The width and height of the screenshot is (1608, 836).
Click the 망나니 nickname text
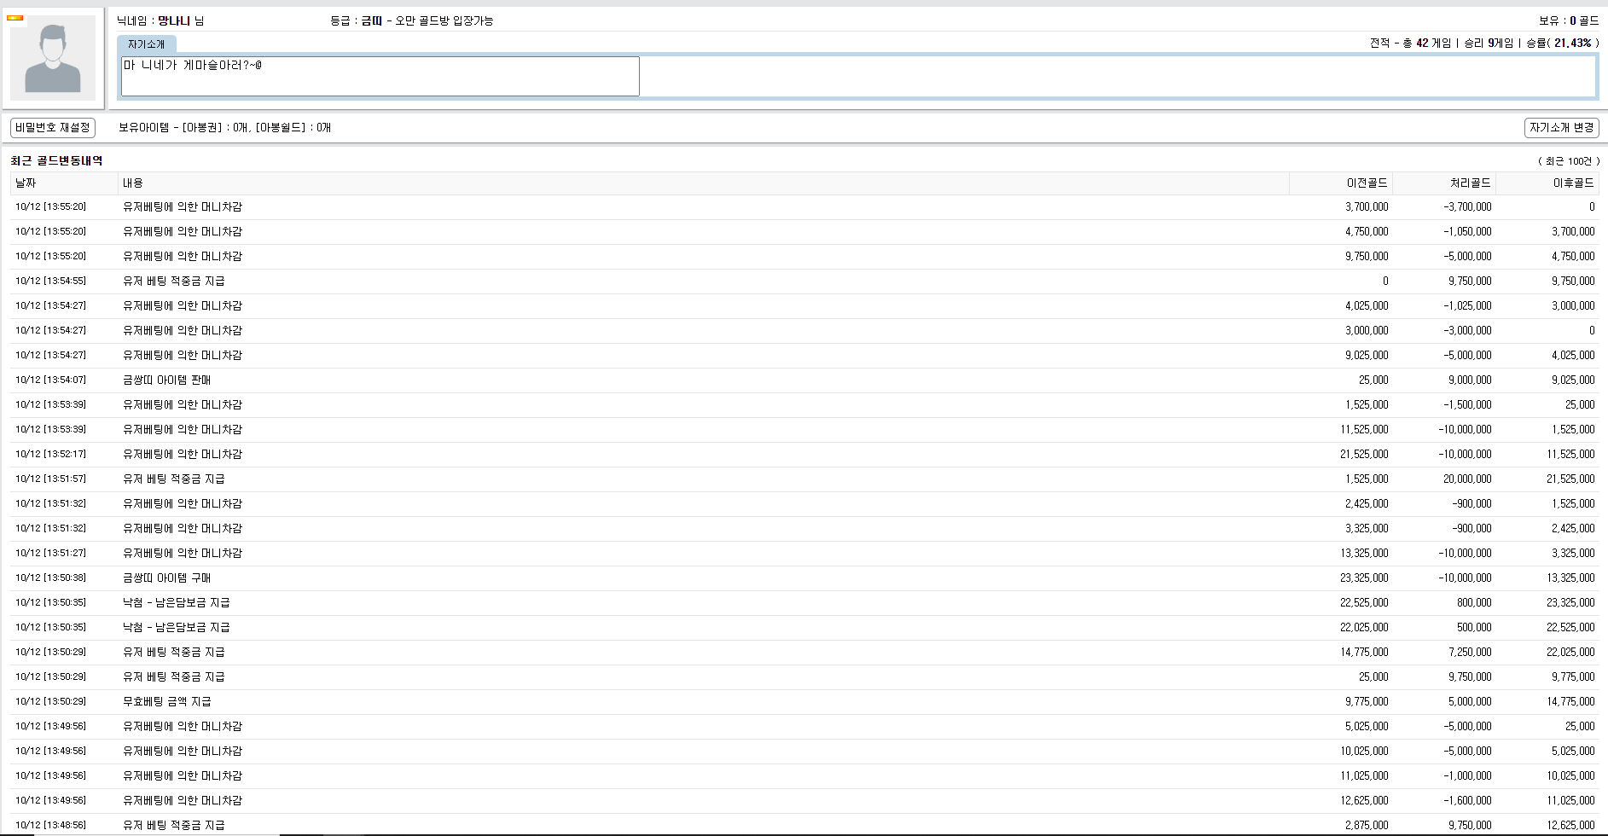coord(174,20)
